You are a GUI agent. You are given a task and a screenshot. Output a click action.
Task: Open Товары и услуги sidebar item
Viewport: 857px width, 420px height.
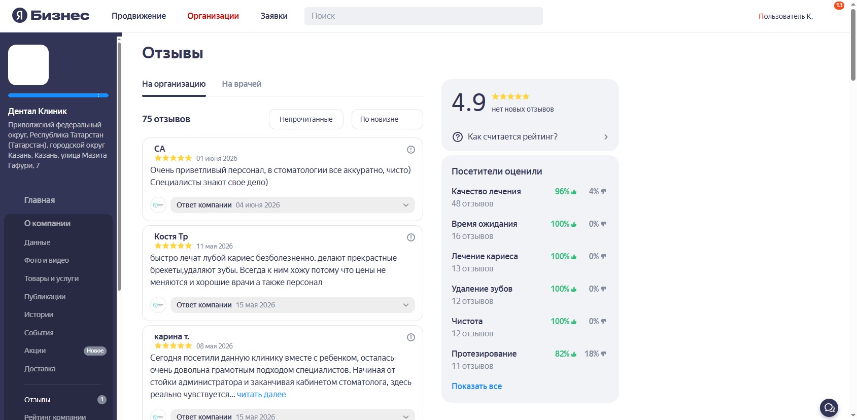click(51, 278)
